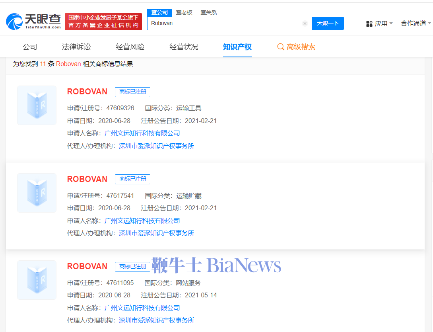Open the second ROBOVAN trademark book thumbnail
The image size is (433, 332).
(37, 193)
